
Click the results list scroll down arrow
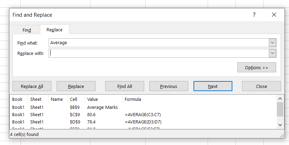(x=280, y=124)
